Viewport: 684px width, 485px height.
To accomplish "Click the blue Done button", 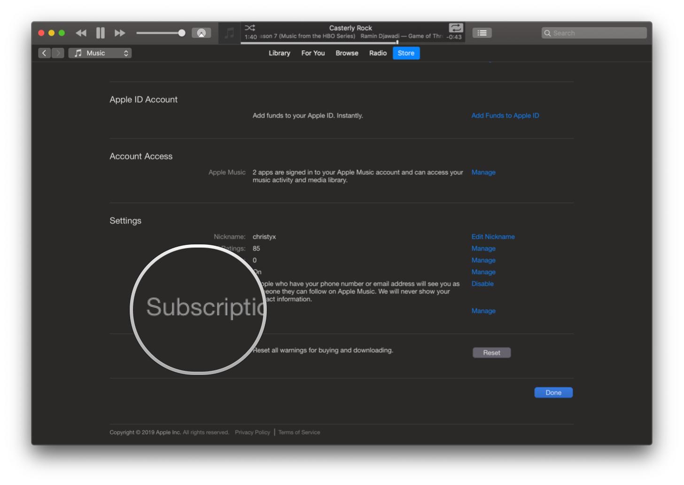I will [x=553, y=392].
